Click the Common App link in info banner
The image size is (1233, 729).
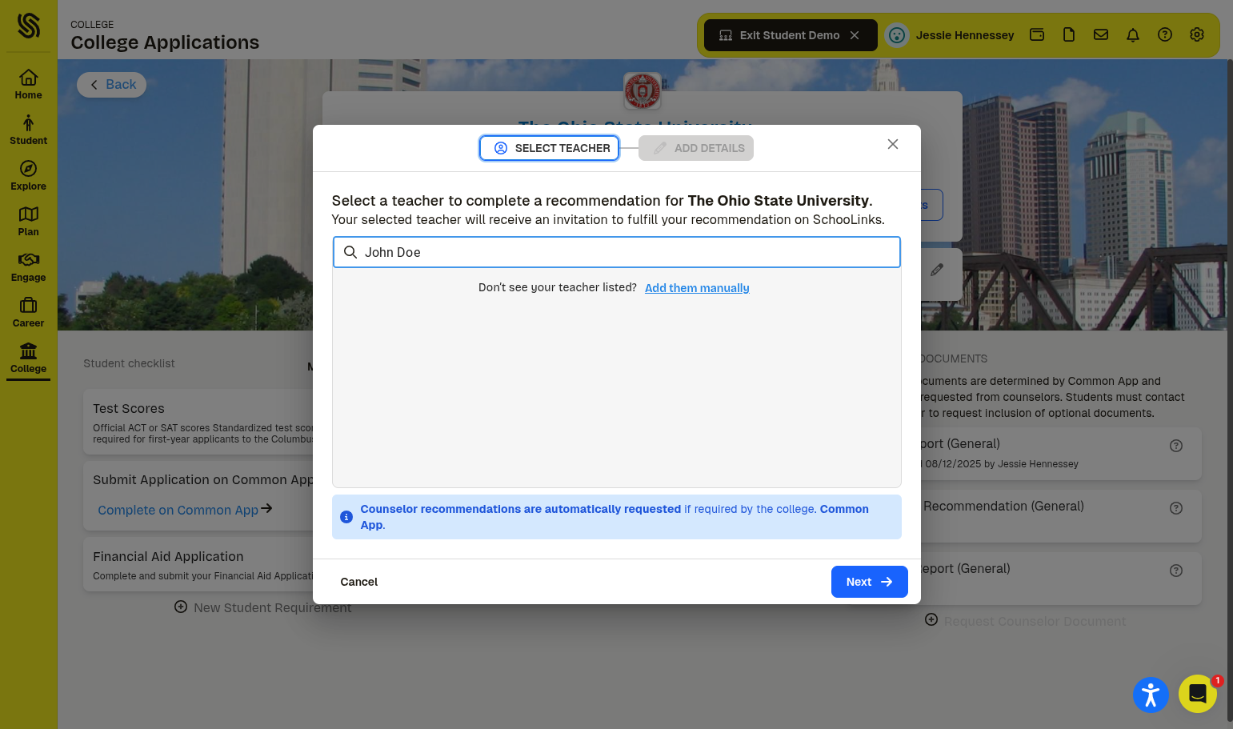pos(614,517)
